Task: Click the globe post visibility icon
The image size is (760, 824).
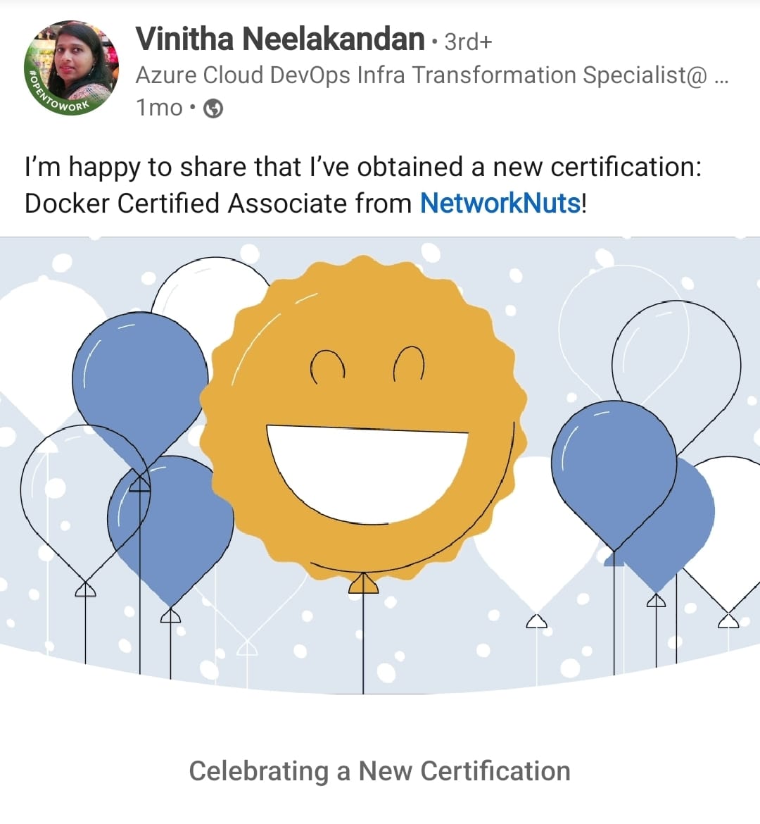Action: 214,108
